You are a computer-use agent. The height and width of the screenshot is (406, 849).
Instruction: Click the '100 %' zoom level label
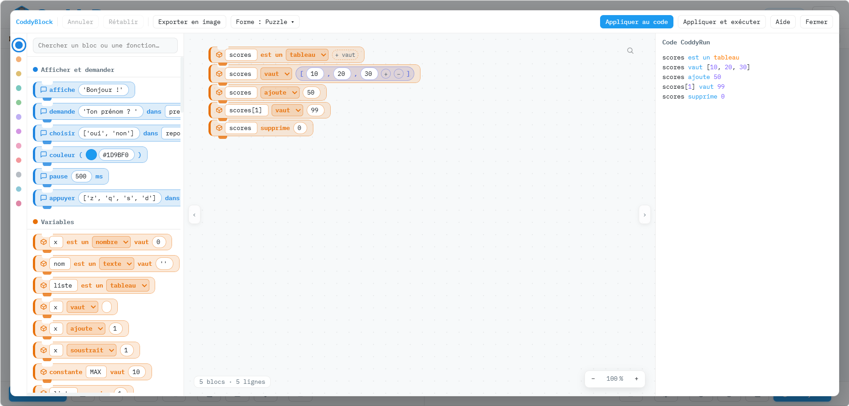(x=615, y=379)
